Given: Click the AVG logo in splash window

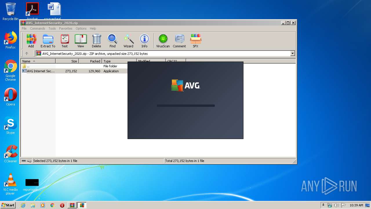Looking at the screenshot, I should (185, 86).
